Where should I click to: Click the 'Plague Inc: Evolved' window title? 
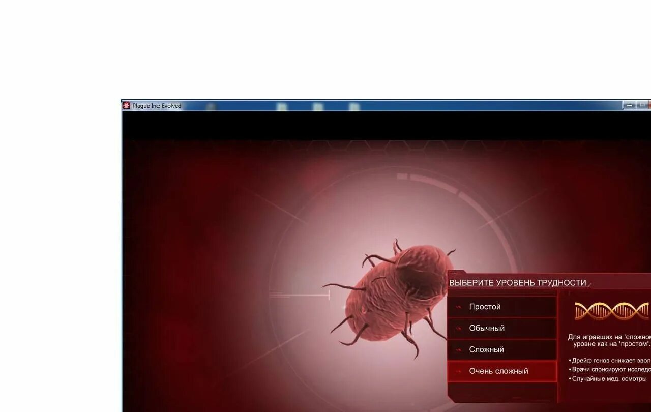tap(157, 106)
